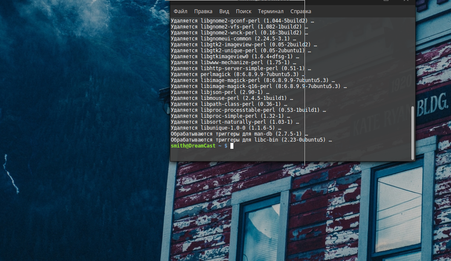Screen dimensions: 451x261
Task: Click line 'perlmagick (8:6.8.9.9-7ubuntu5.3)'
Action: click(x=238, y=74)
